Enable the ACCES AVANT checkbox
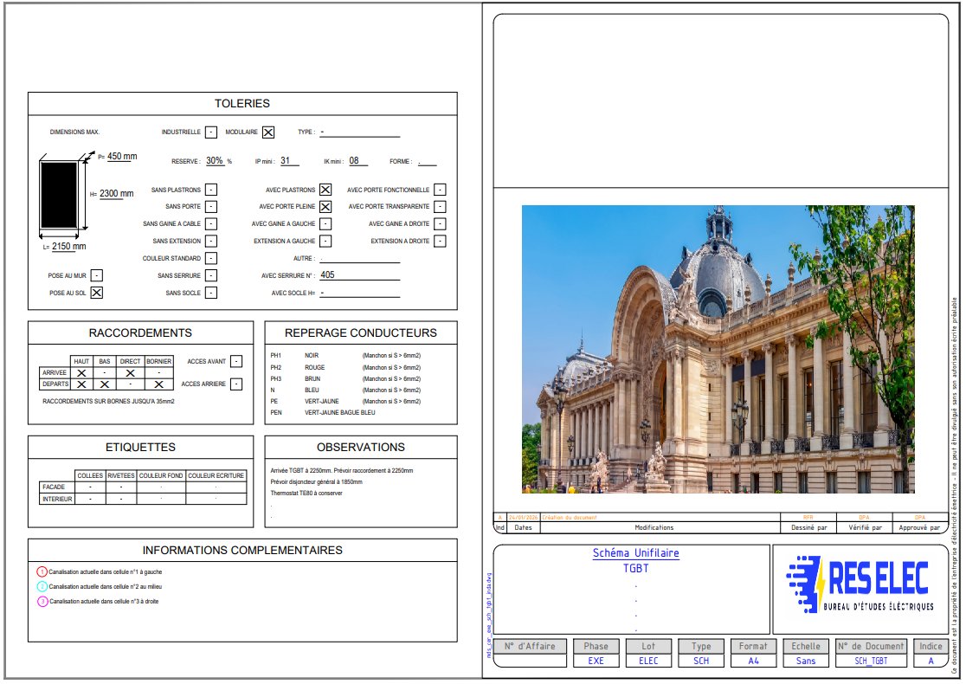The width and height of the screenshot is (966, 684). point(236,361)
